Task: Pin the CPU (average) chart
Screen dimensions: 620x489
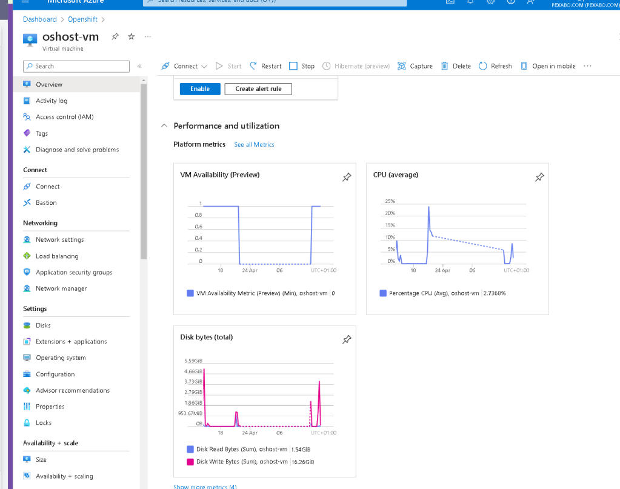Action: [x=540, y=177]
